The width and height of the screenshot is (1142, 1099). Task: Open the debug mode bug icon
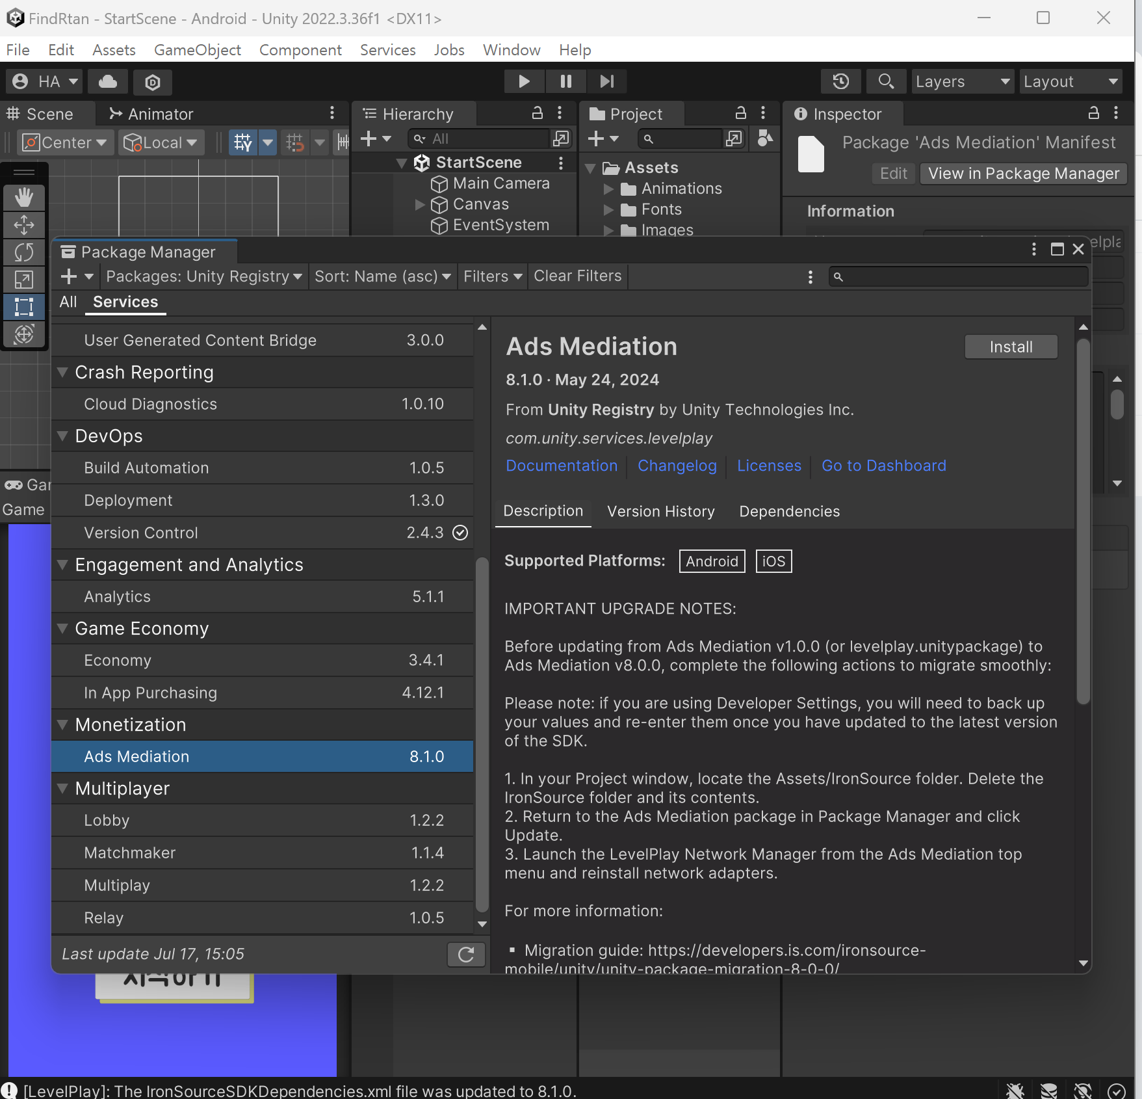tap(1015, 1091)
